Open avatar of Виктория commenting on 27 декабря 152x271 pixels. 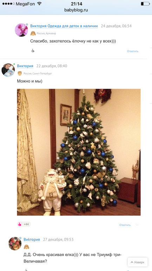15,244
